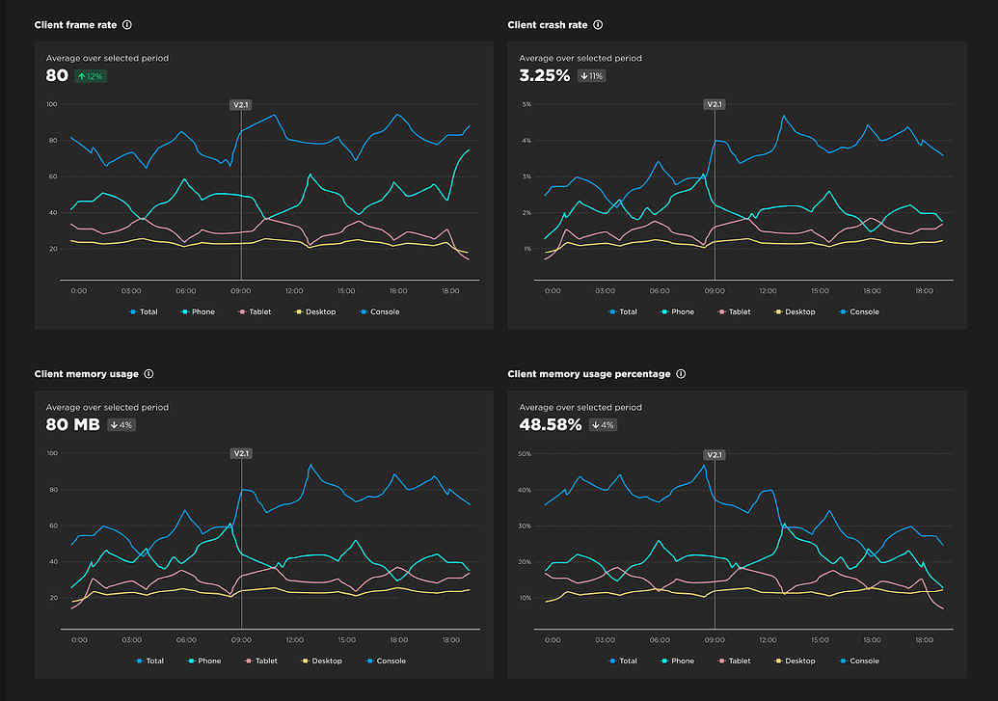Click the info icon beside Client crash rate
998x701 pixels.
pyautogui.click(x=598, y=24)
